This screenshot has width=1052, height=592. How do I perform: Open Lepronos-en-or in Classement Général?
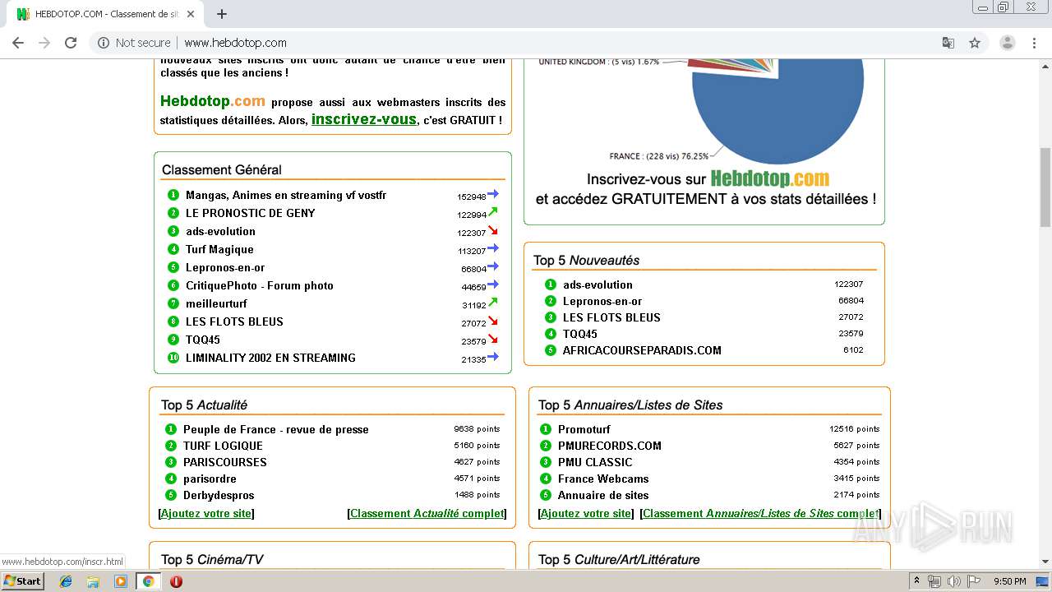225,267
